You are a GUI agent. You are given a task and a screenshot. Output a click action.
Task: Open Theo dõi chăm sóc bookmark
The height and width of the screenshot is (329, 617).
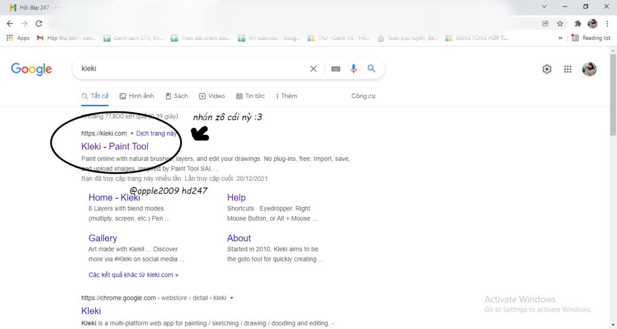pyautogui.click(x=201, y=38)
